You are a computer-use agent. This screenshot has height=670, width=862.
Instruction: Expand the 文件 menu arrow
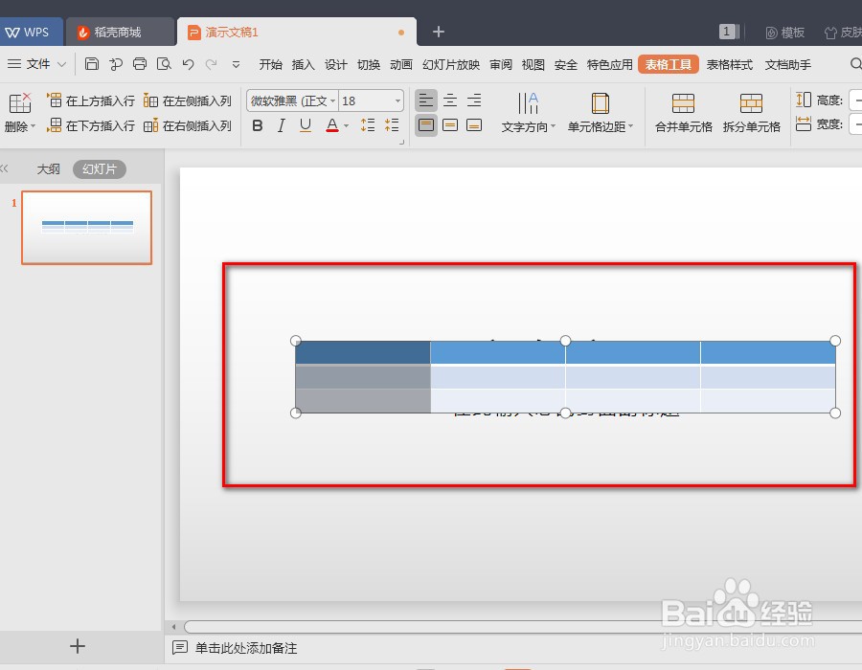pos(61,64)
